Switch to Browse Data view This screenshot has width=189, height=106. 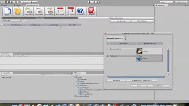tap(40, 18)
